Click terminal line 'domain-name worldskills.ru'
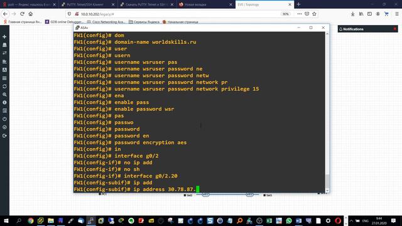The image size is (402, 226). 155,42
